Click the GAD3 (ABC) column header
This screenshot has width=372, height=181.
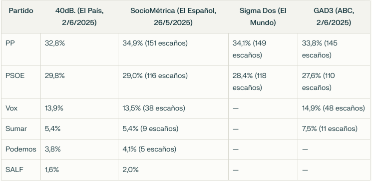pos(334,17)
